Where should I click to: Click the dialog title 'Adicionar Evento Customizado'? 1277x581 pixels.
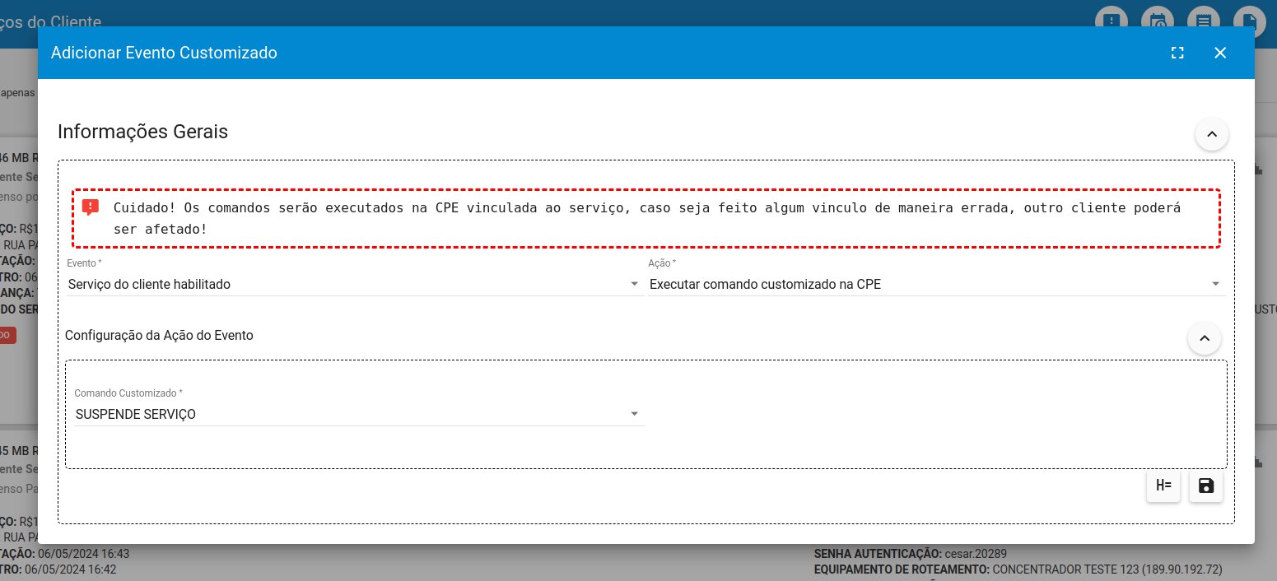(x=164, y=53)
